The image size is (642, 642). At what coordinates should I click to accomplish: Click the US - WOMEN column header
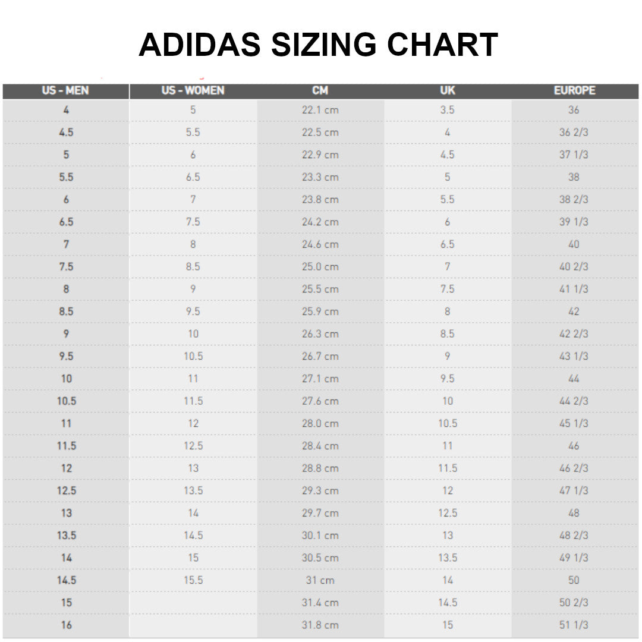tap(193, 91)
